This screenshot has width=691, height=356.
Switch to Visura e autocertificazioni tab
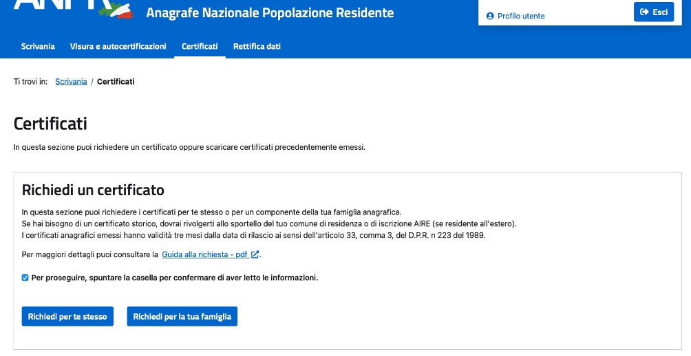(118, 46)
